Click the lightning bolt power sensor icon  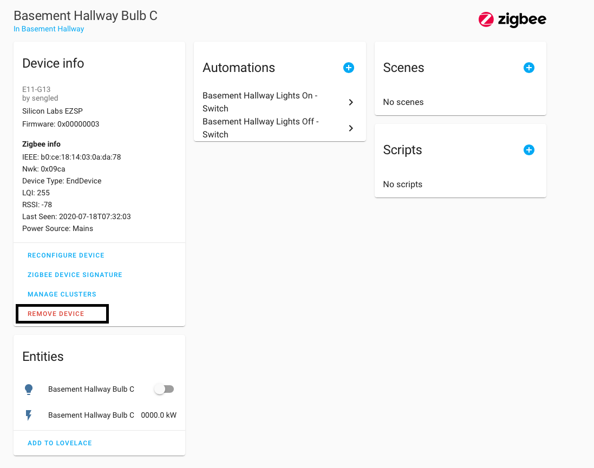click(x=29, y=415)
